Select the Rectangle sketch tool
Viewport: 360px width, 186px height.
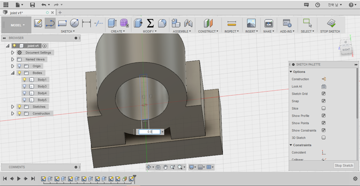click(63, 23)
